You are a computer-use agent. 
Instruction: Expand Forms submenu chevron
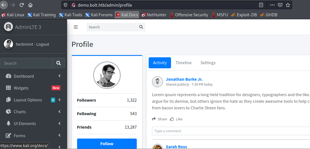(x=59, y=136)
